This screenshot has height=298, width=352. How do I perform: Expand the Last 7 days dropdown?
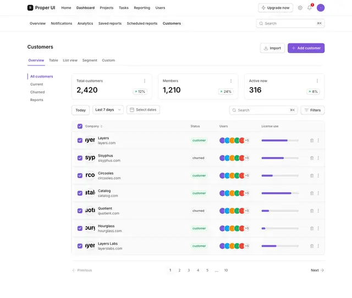pyautogui.click(x=108, y=110)
